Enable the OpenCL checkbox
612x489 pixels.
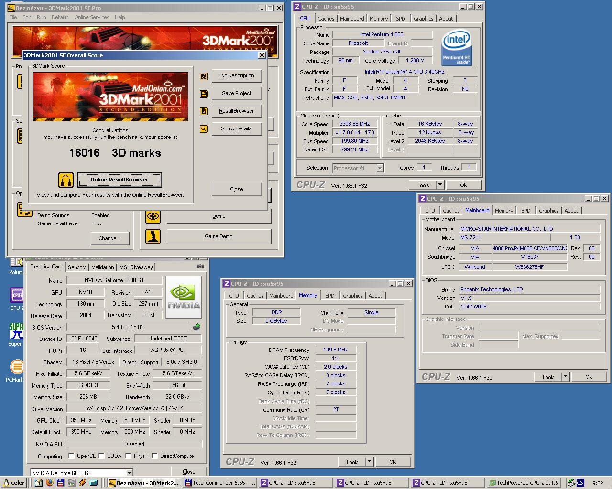(x=71, y=456)
